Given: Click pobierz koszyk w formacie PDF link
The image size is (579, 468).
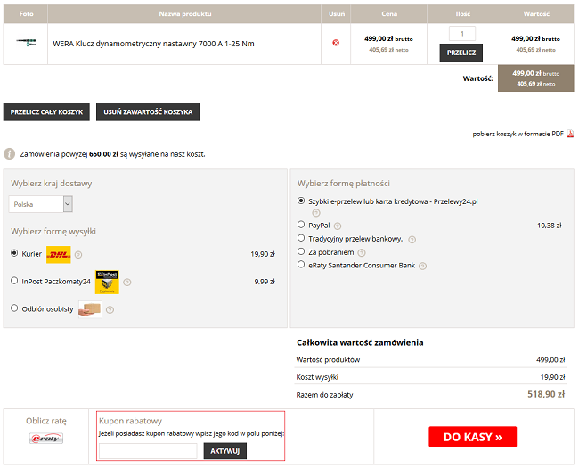Looking at the screenshot, I should [x=518, y=135].
